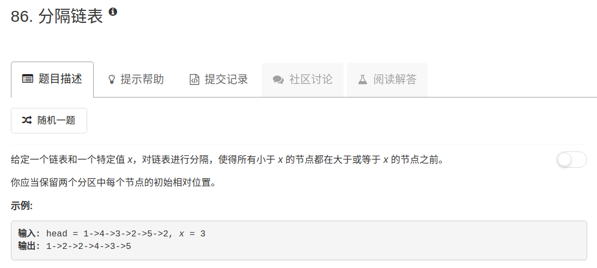Select the 社区讨论 tab label

310,80
